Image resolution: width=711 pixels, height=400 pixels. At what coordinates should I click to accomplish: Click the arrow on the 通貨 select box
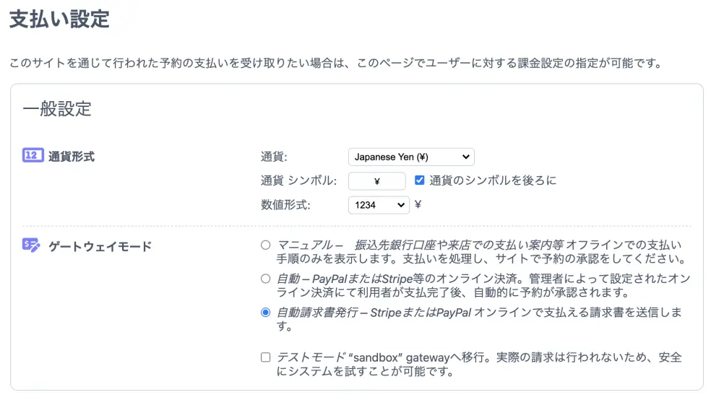465,157
